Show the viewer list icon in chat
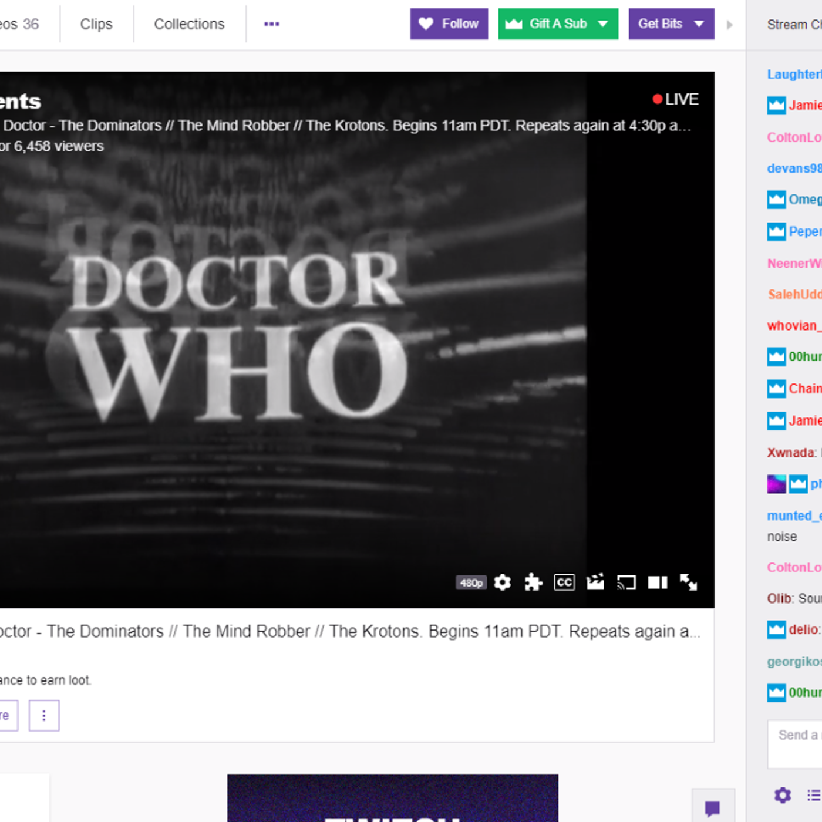822x822 pixels. pos(814,795)
